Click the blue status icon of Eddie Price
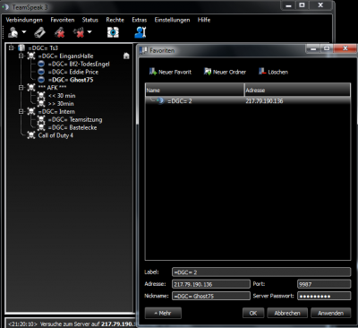Viewport: 358px width, 328px height. click(x=41, y=72)
